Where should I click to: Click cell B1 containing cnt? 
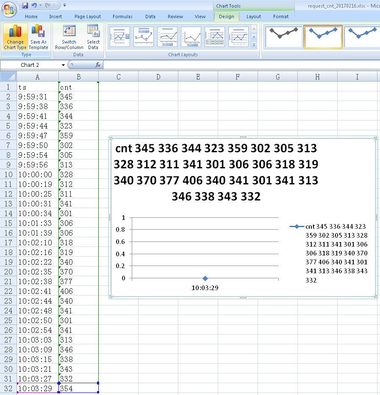pos(79,87)
